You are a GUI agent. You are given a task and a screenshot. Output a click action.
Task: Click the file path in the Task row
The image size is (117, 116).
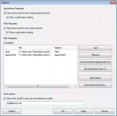(x=35, y=52)
